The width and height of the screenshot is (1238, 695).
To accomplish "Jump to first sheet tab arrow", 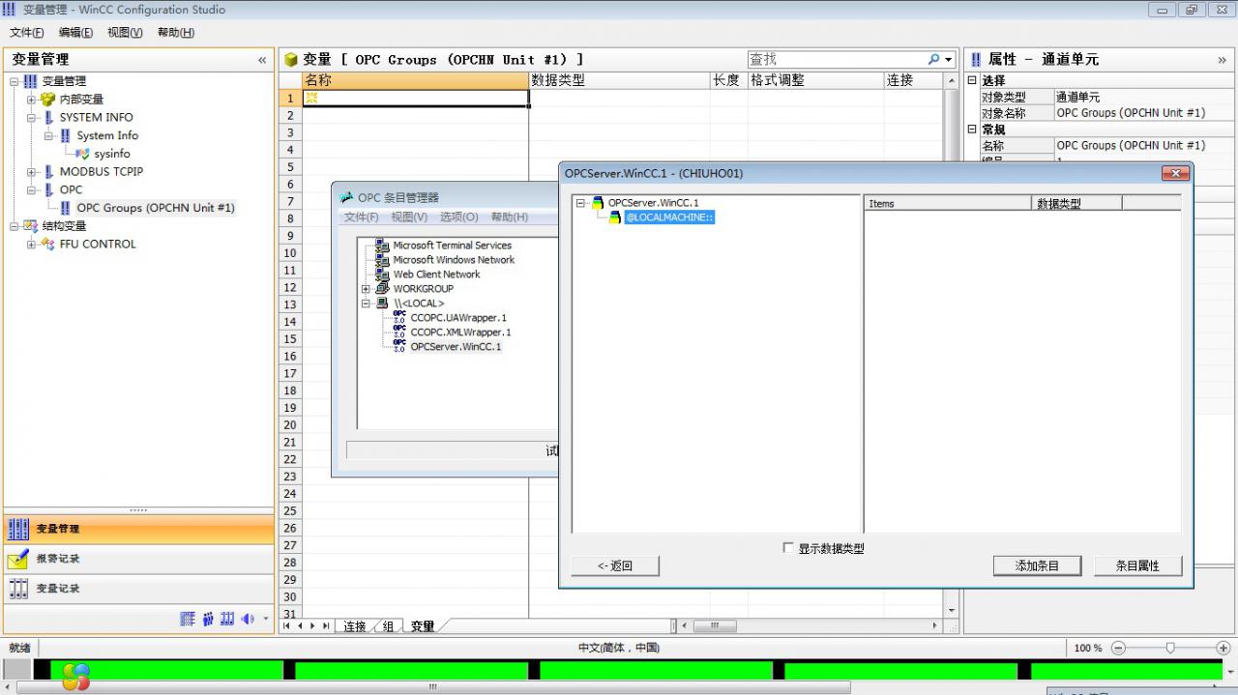I will click(x=286, y=626).
